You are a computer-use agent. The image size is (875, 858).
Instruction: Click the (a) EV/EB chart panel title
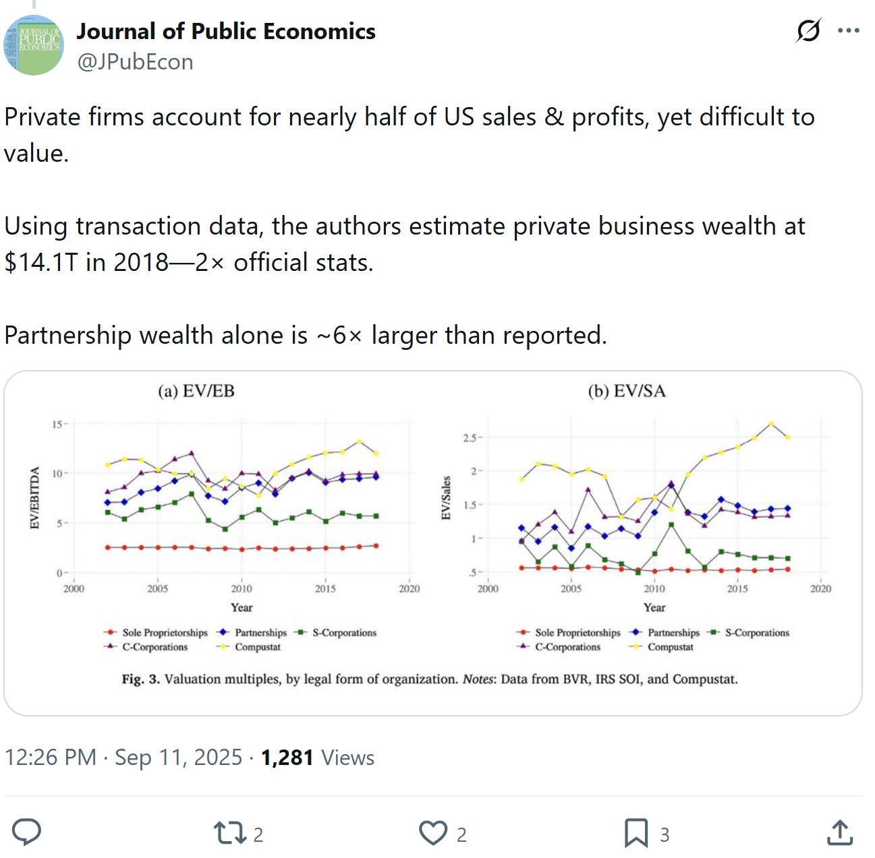coord(196,391)
